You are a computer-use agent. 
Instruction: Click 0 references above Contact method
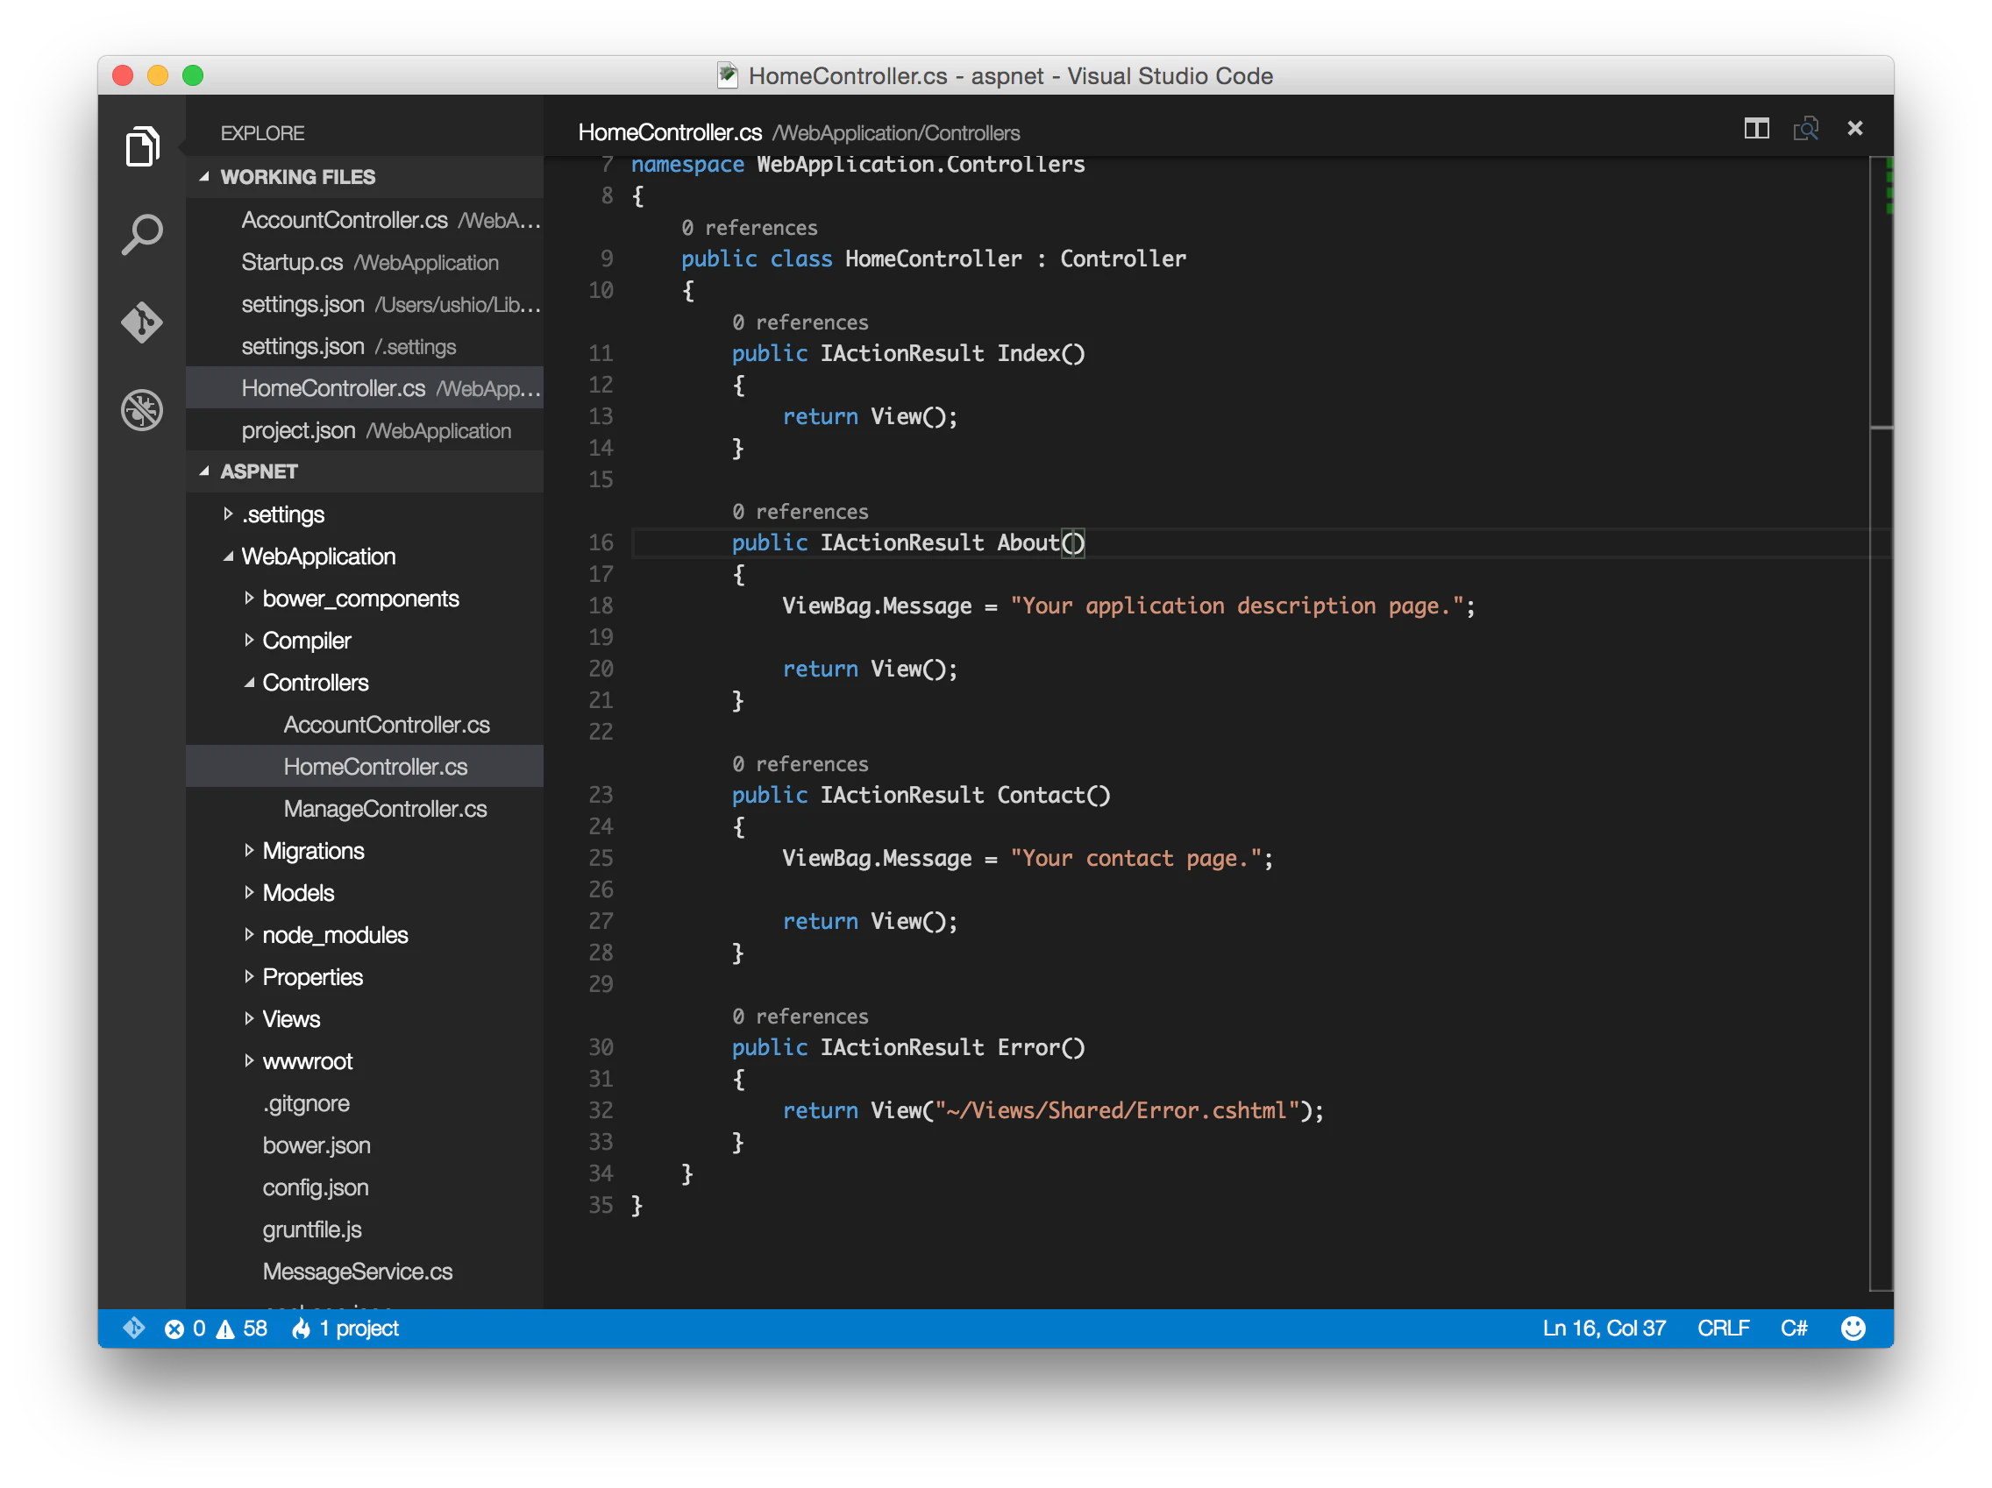tap(800, 763)
